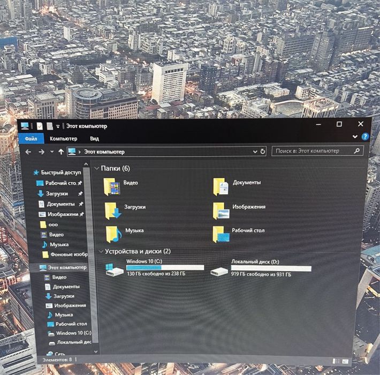Open the Документы folder in main pane
The image size is (380, 375).
coord(221,186)
